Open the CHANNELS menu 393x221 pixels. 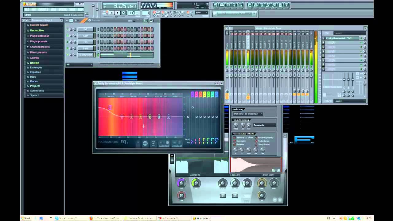[43, 10]
